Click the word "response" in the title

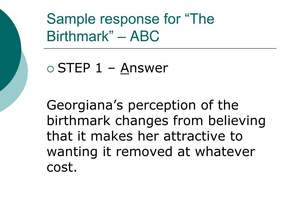[x=130, y=20]
